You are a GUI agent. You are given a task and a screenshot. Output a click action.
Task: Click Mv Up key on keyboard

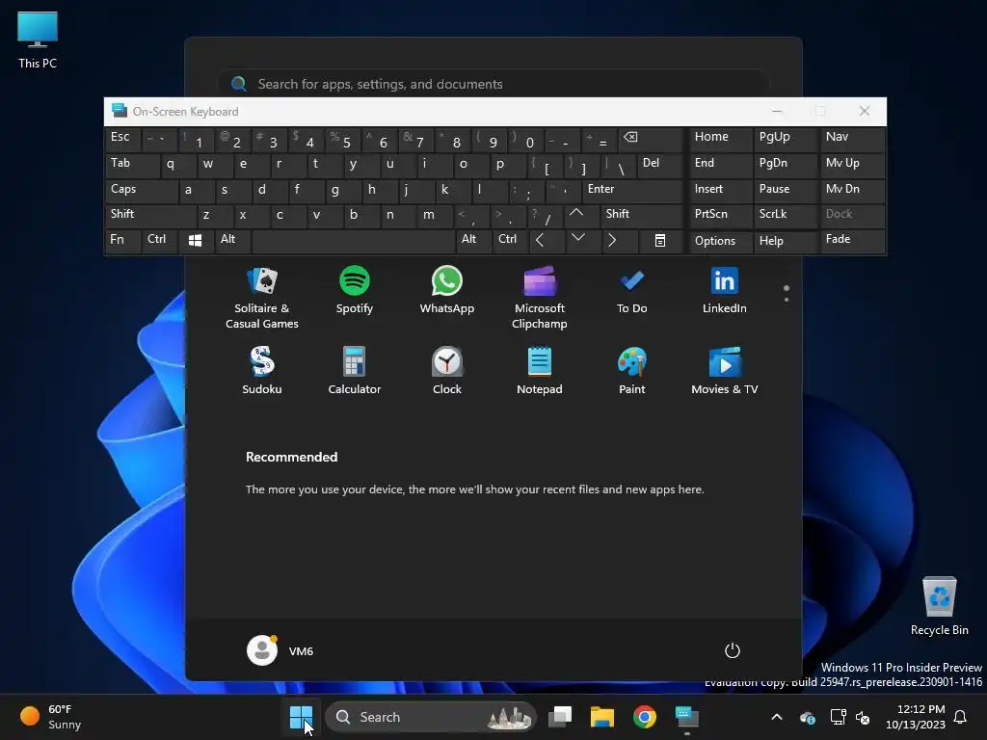point(852,165)
